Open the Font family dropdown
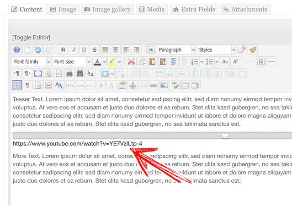This screenshot has height=206, width=292. pyautogui.click(x=32, y=62)
